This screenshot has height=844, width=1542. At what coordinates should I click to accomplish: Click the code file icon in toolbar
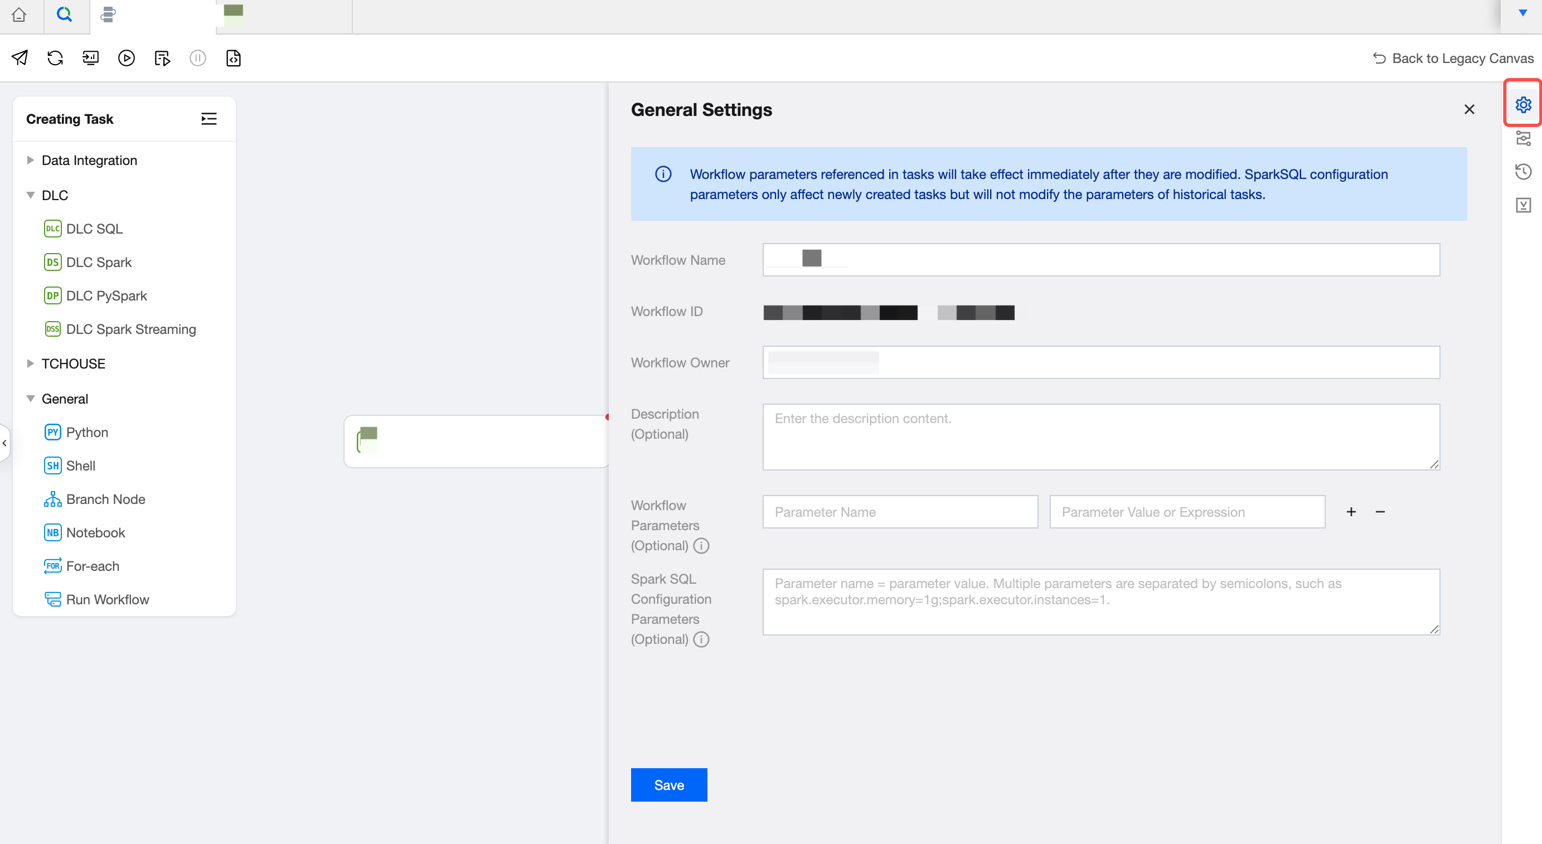coord(234,58)
